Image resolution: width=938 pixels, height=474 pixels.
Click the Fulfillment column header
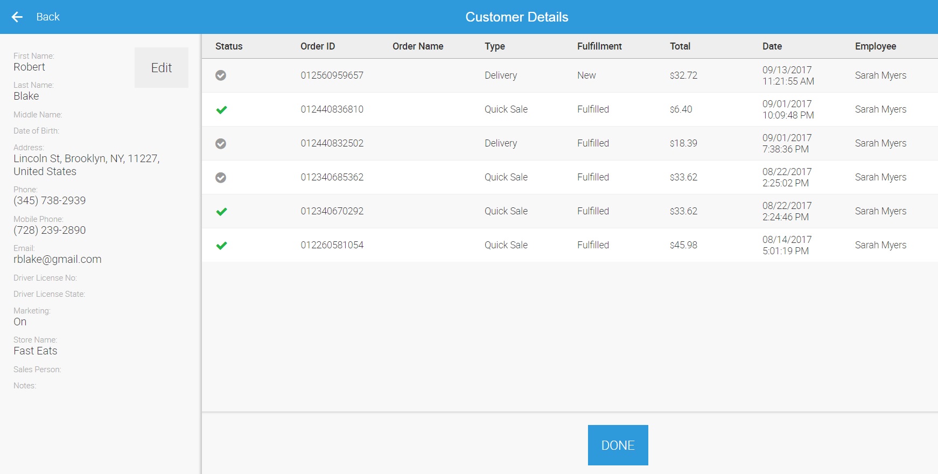click(599, 46)
